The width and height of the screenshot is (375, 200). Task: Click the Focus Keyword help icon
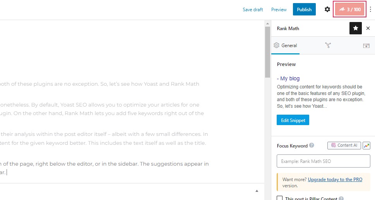(312, 146)
